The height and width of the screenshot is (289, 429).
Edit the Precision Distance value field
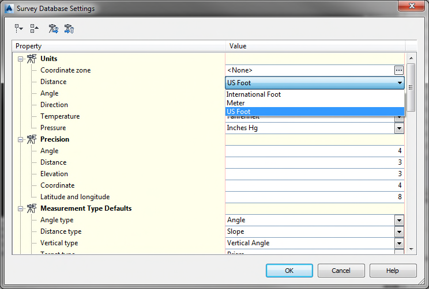[315, 162]
